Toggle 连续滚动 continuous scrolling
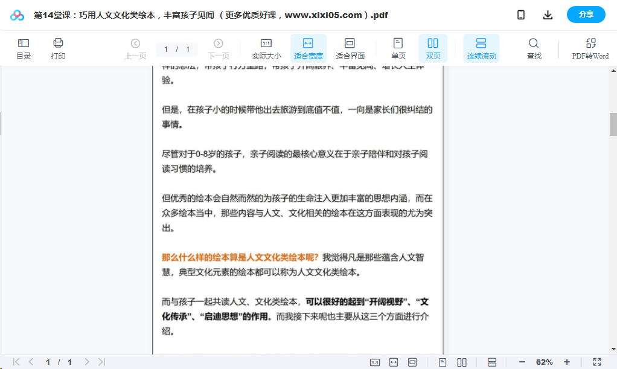 [x=481, y=48]
